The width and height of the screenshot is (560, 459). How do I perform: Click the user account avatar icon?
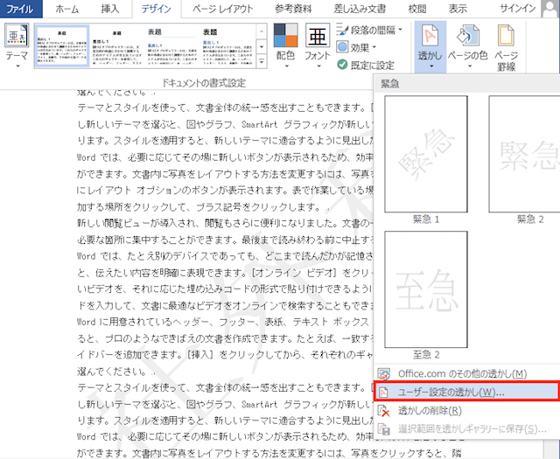(550, 9)
